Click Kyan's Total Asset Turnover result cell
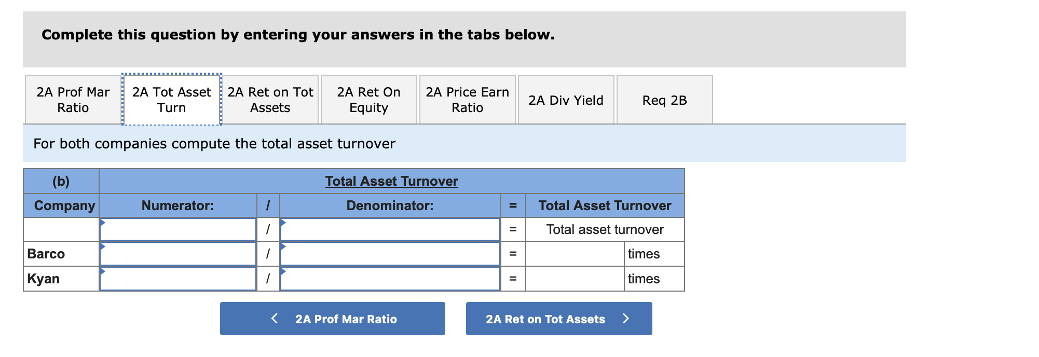1039x357 pixels. tap(575, 279)
